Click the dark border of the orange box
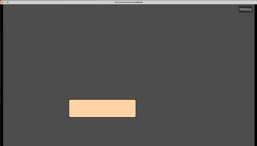This screenshot has width=257, height=146. click(x=102, y=99)
